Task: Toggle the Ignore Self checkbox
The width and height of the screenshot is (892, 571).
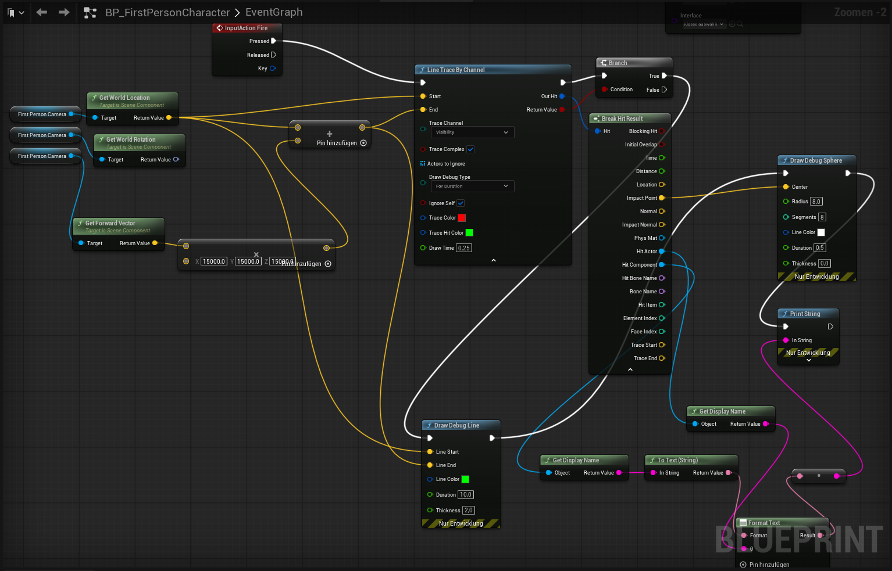Action: point(461,203)
